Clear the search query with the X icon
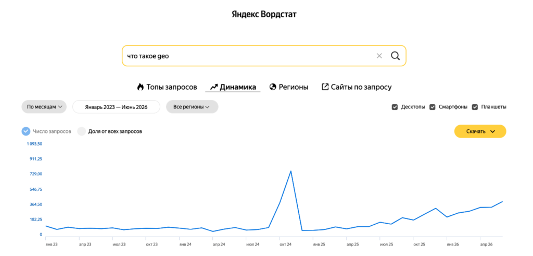This screenshot has width=533, height=256. (x=379, y=56)
